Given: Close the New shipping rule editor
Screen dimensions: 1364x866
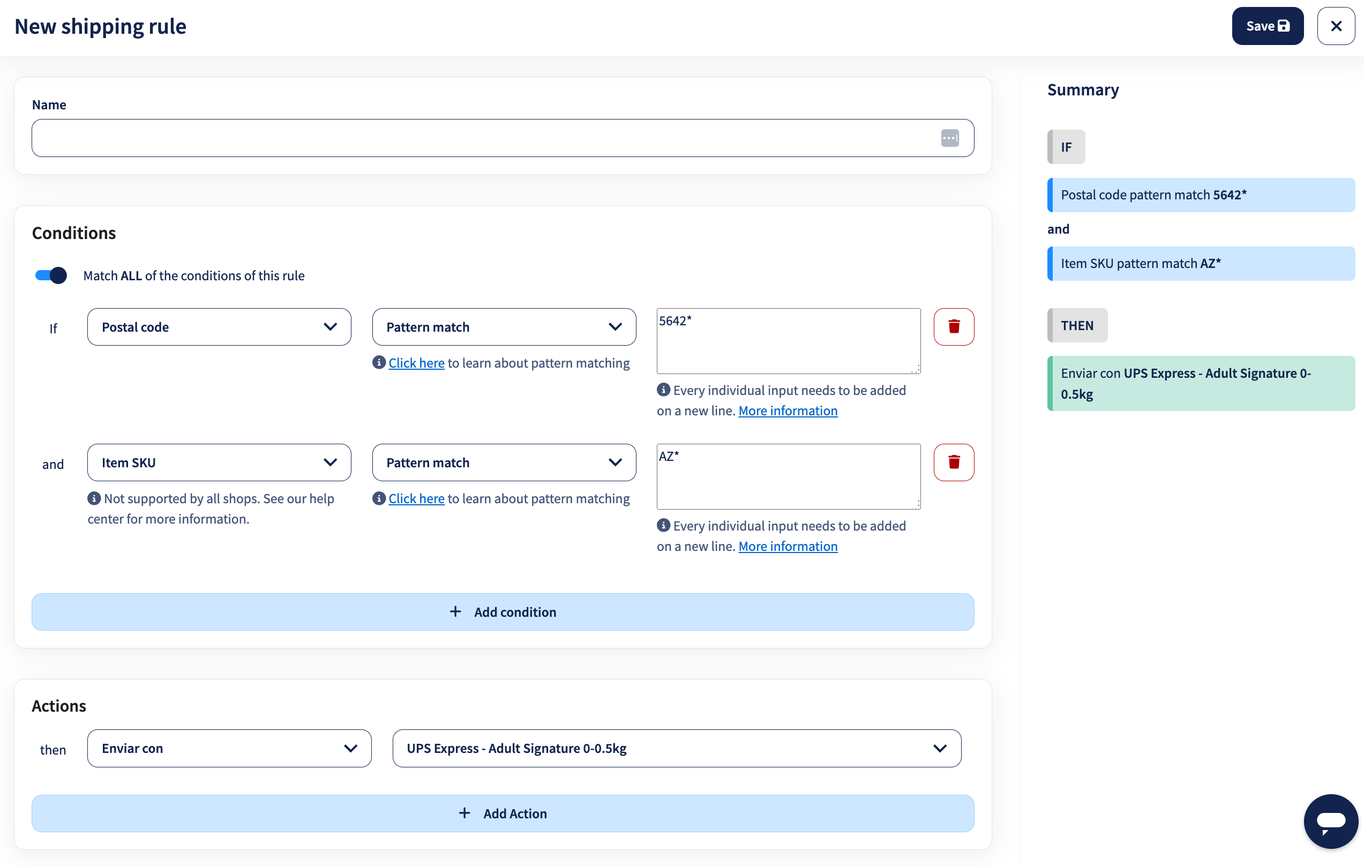Looking at the screenshot, I should (1336, 26).
